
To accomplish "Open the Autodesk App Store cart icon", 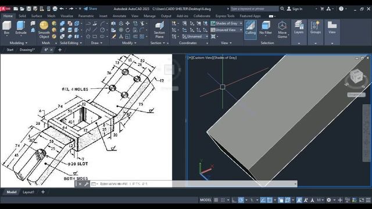I will point(322,9).
